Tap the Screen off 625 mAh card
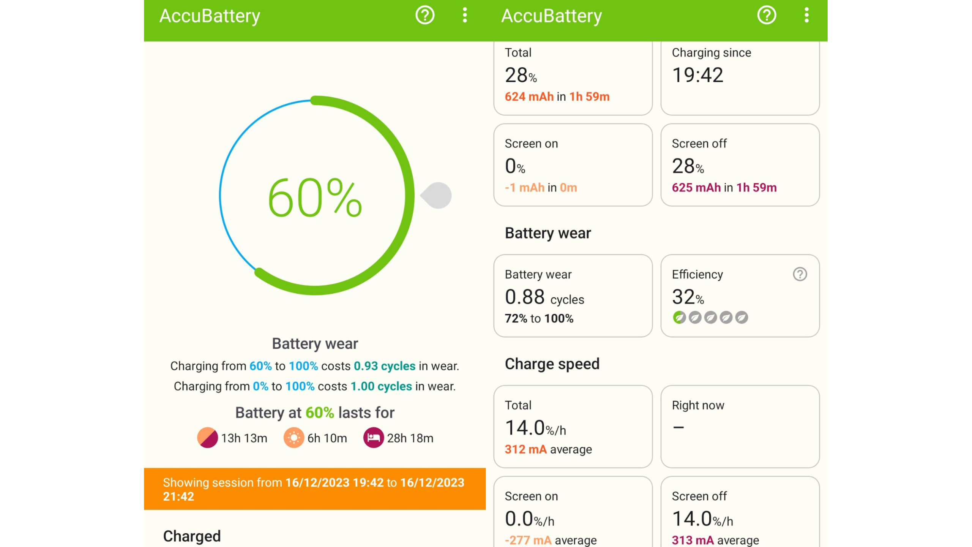 [x=740, y=165]
